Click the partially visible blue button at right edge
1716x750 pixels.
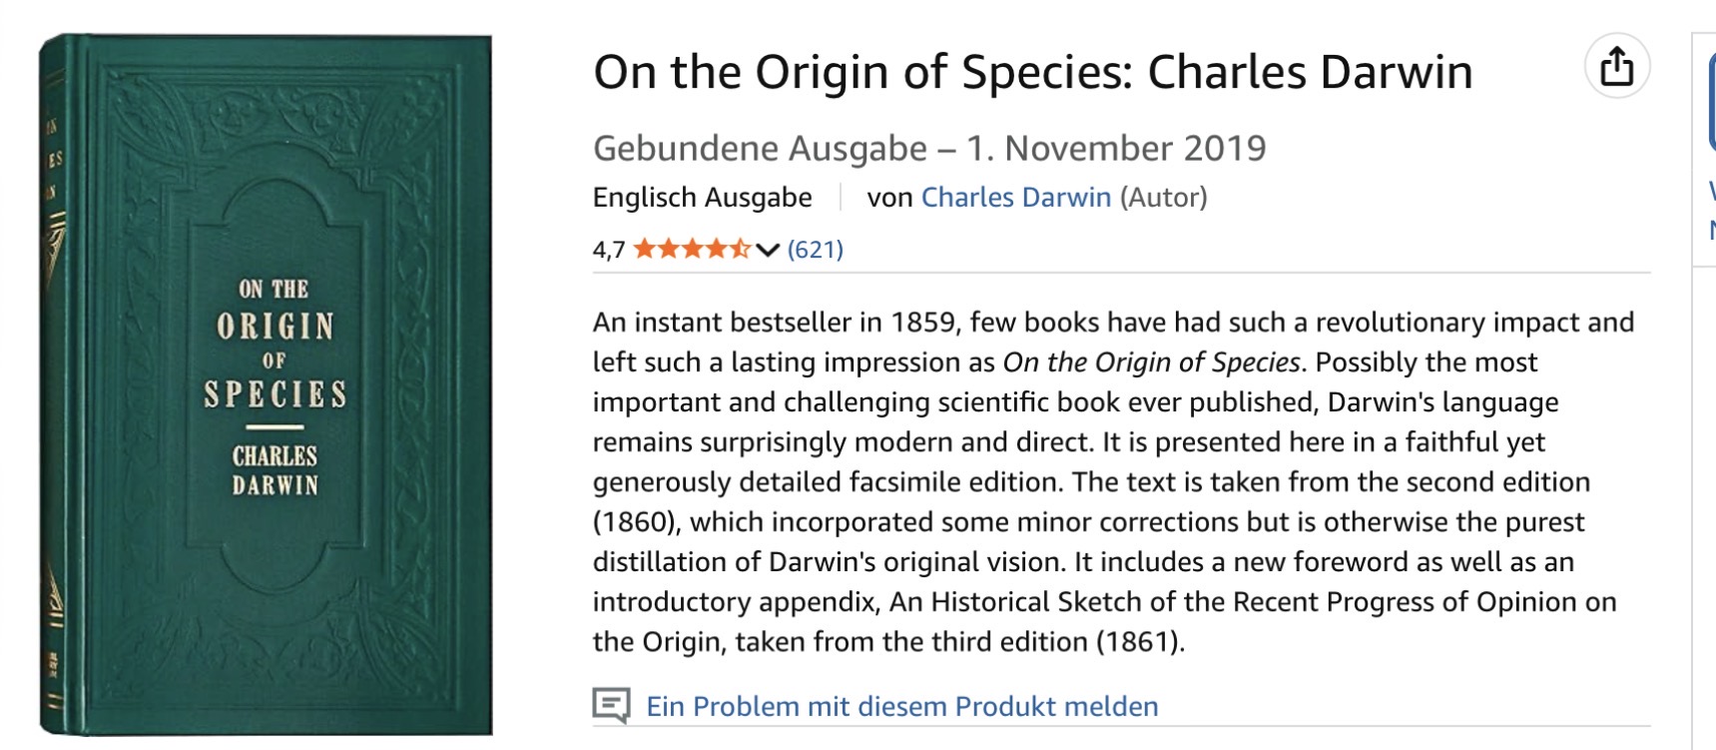pyautogui.click(x=1711, y=100)
